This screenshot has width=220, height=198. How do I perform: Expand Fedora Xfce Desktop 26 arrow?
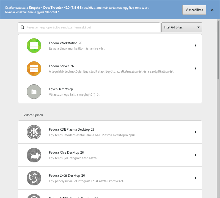tap(196, 155)
